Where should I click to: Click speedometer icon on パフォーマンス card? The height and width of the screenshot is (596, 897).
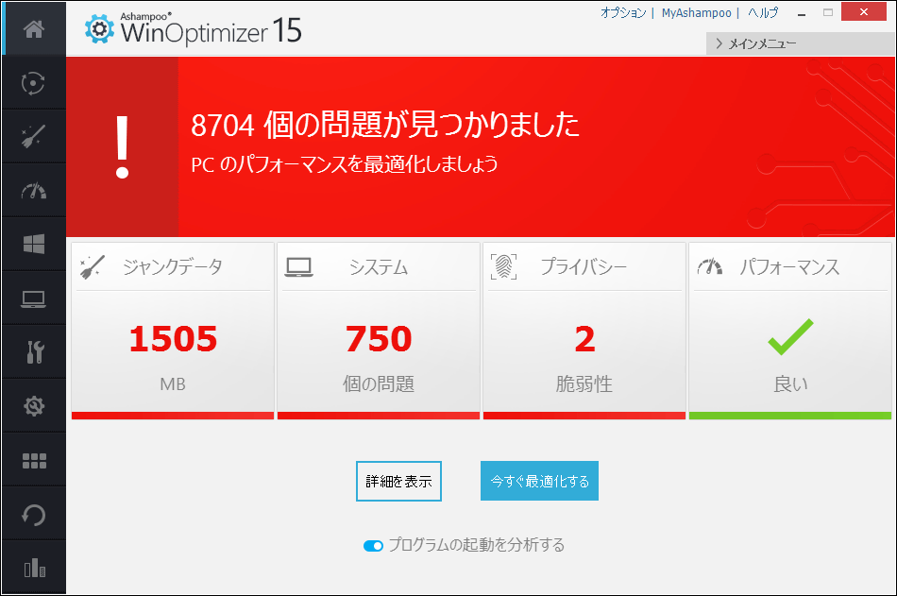click(709, 266)
